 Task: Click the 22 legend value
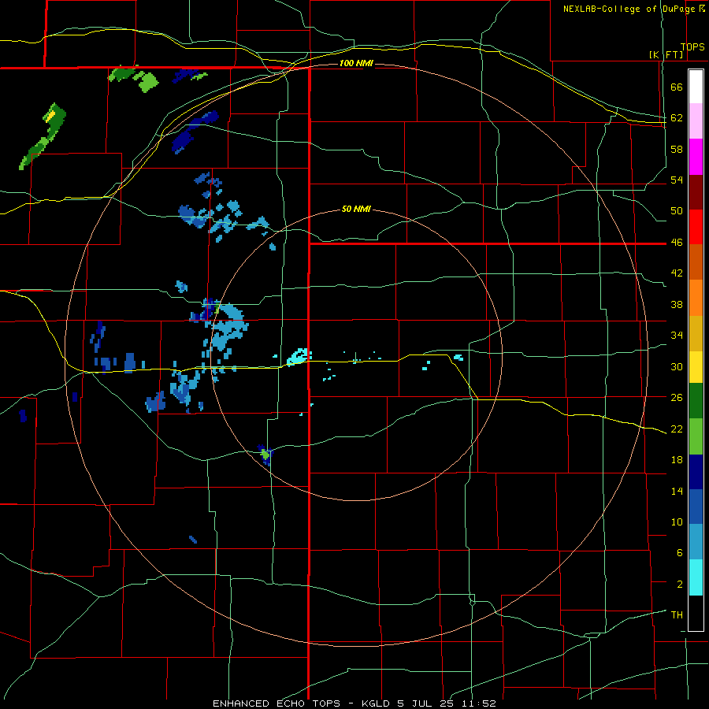point(677,429)
